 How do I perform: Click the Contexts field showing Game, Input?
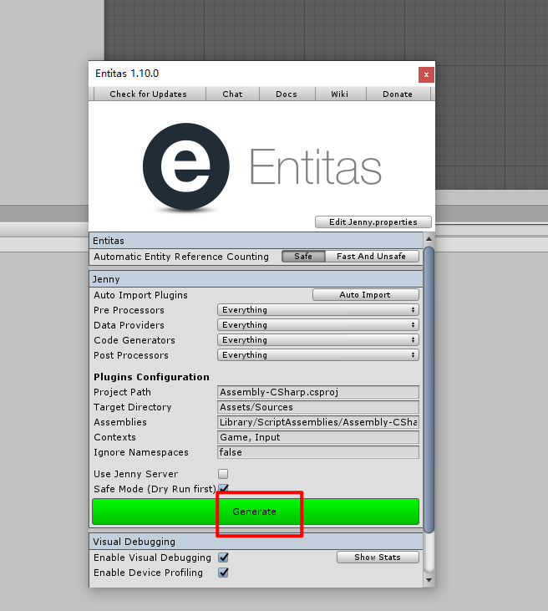[x=317, y=437]
